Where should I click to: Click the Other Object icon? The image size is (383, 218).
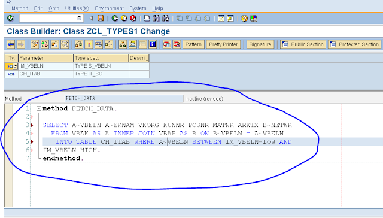tap(54, 44)
